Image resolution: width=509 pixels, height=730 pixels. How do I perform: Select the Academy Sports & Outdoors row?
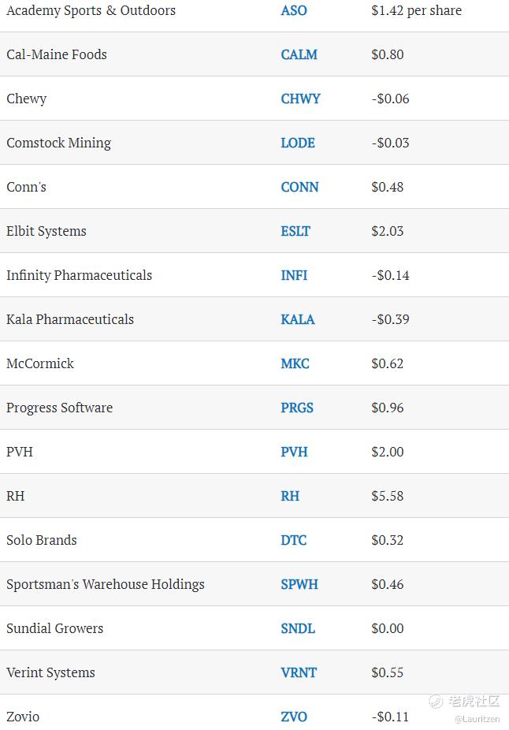tap(254, 10)
